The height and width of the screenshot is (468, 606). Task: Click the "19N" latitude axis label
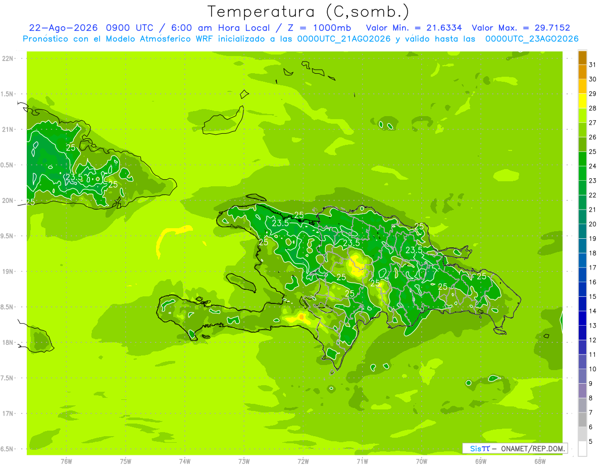pos(8,271)
